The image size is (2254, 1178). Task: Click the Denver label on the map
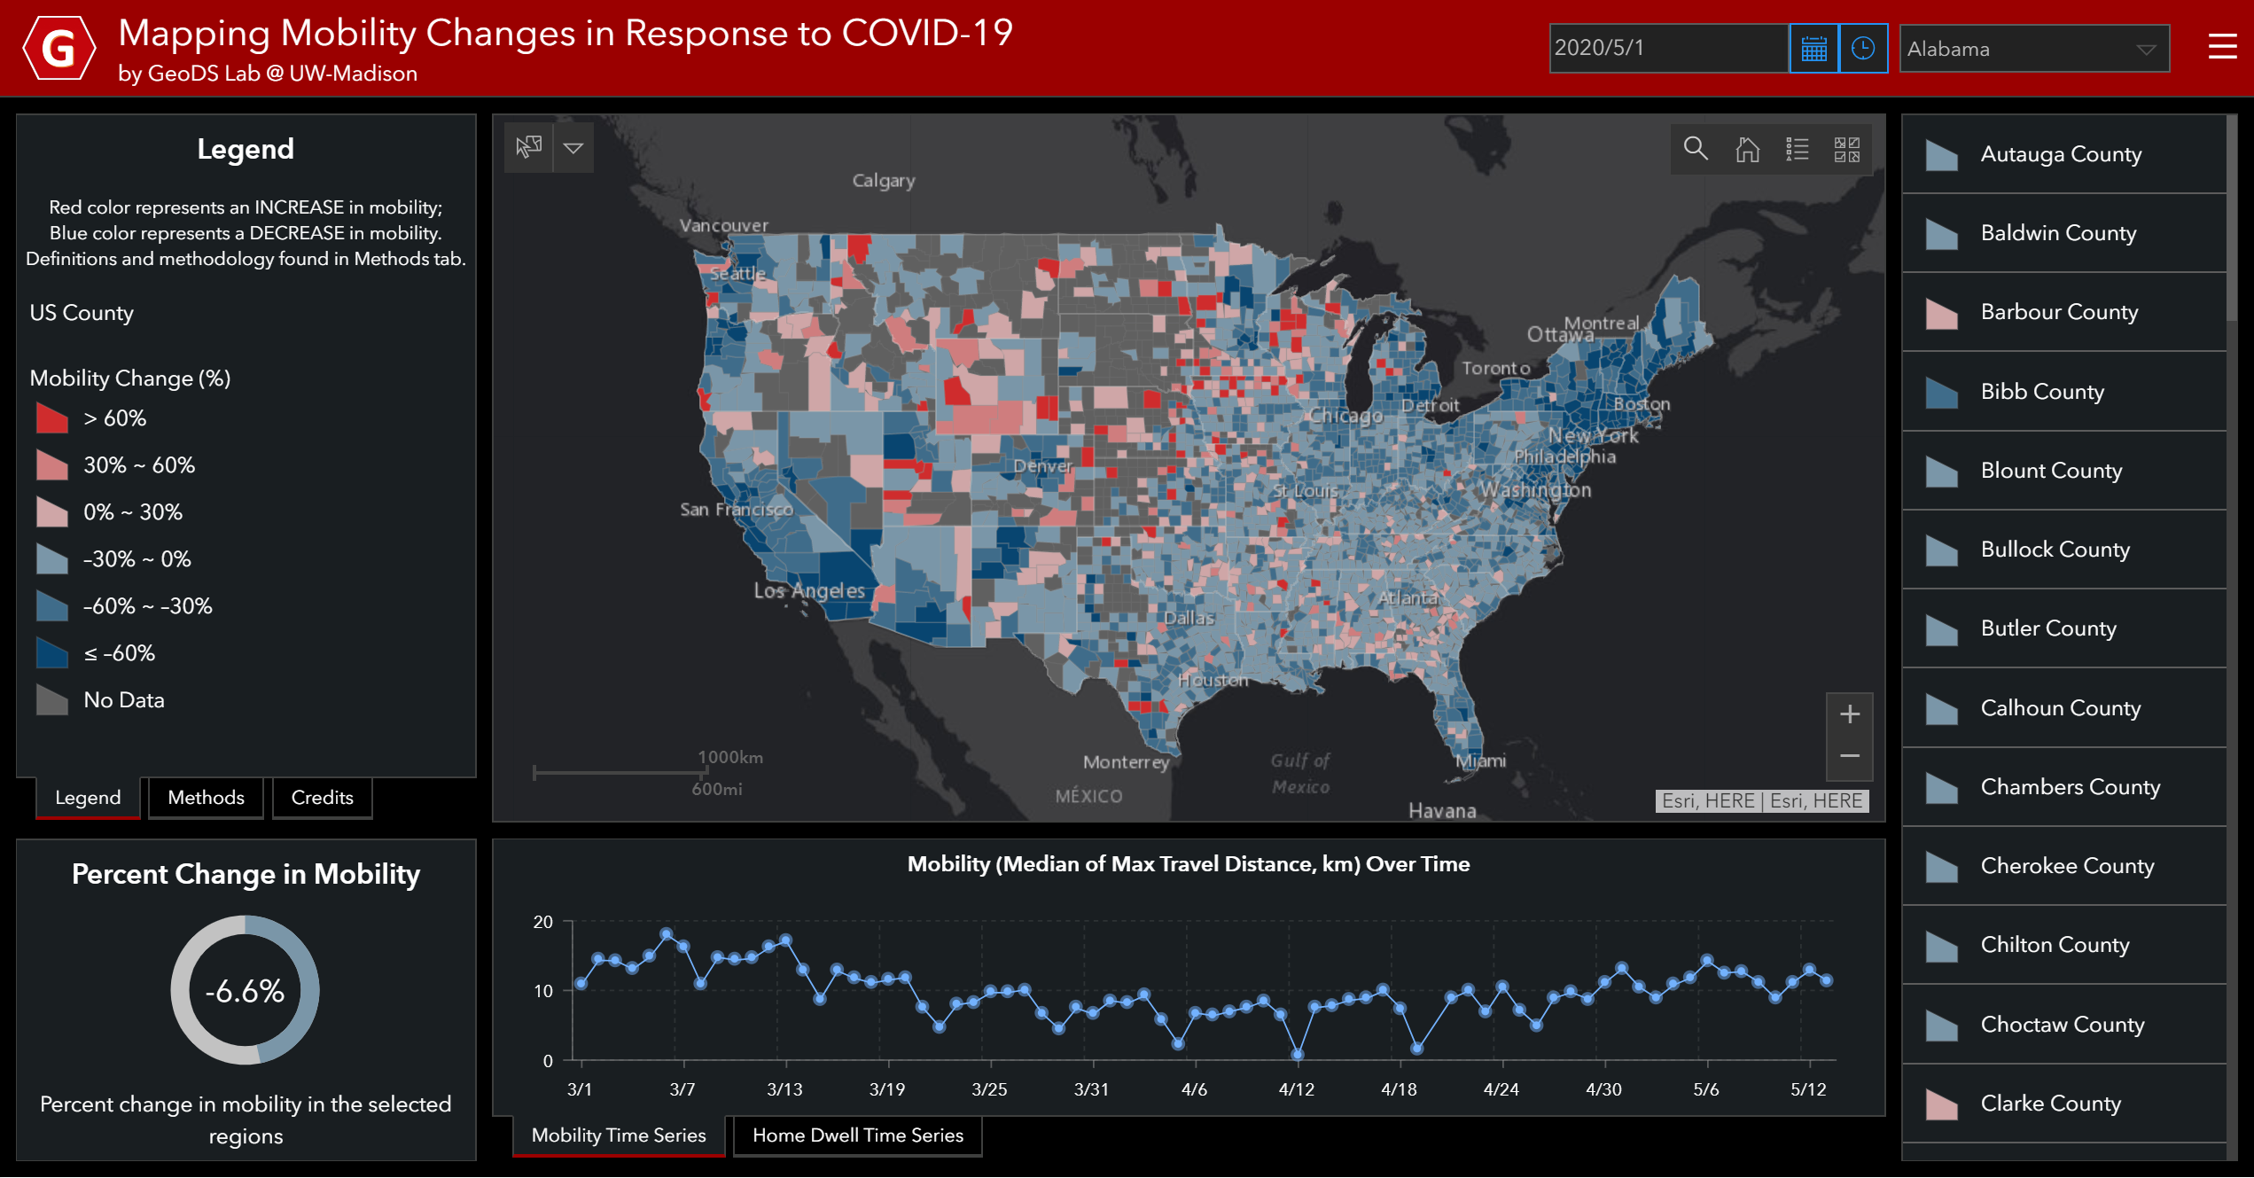[1042, 466]
